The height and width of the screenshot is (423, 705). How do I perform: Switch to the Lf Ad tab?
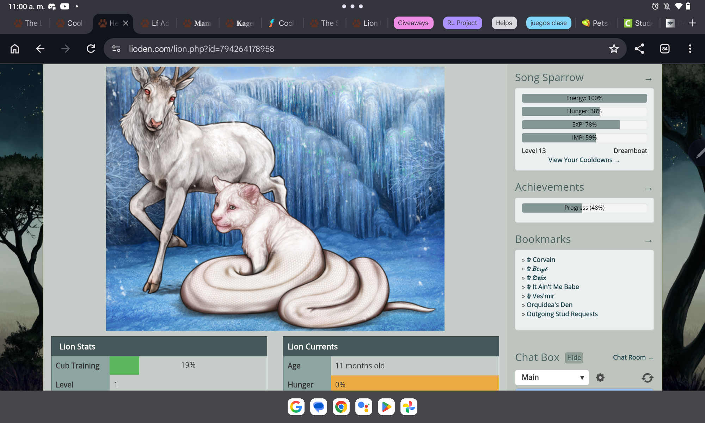tap(155, 23)
